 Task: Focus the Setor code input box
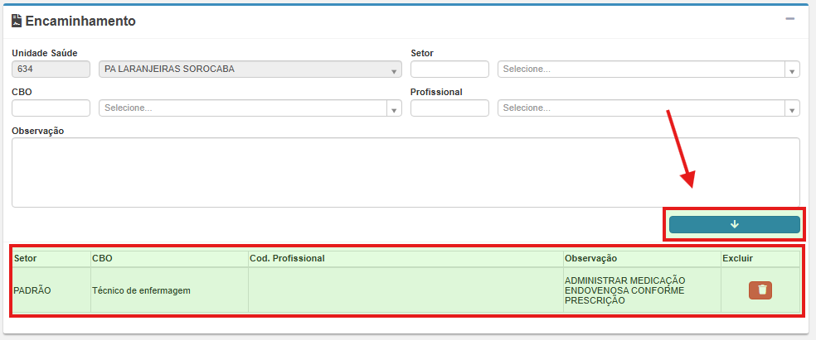coord(449,69)
